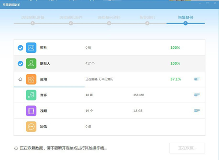The height and width of the screenshot is (160, 219).
Task: Expand the Apps (应用) row with 展开
Action: [x=197, y=79]
